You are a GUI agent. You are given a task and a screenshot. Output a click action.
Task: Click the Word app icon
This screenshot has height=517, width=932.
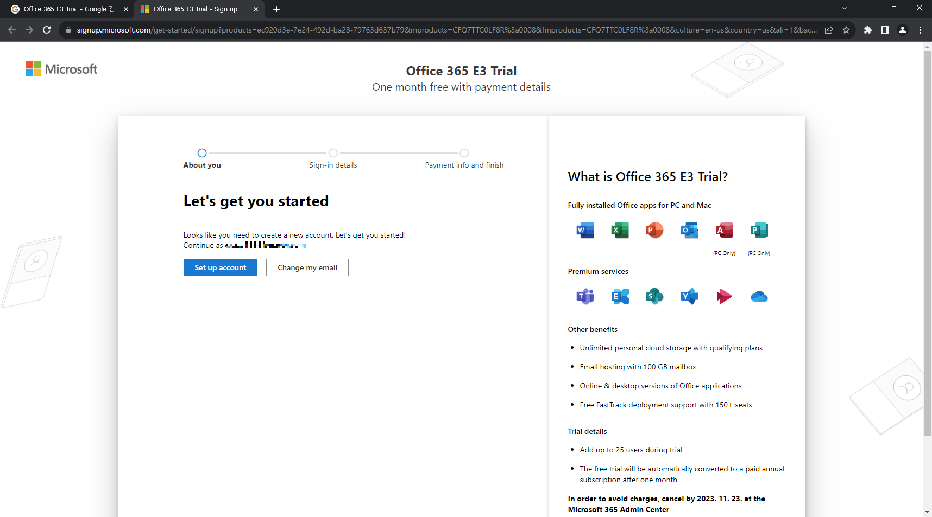pyautogui.click(x=585, y=230)
